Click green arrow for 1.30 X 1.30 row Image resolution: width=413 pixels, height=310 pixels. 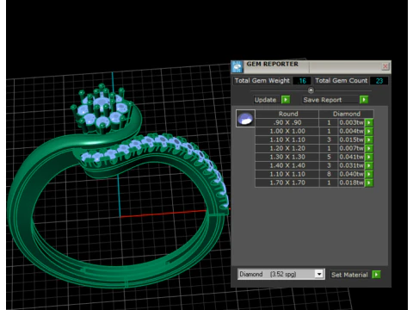(369, 157)
